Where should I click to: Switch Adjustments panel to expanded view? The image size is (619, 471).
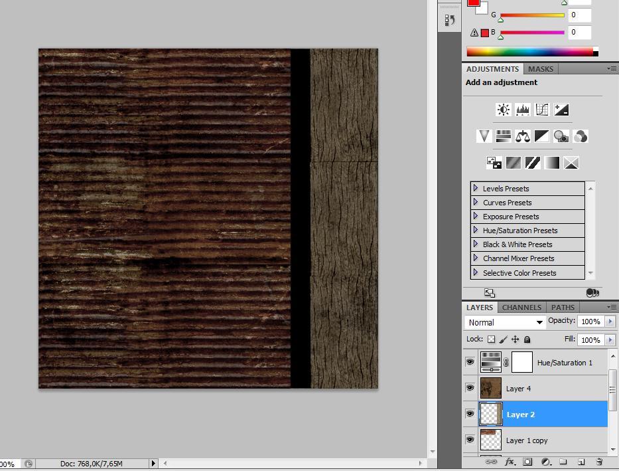coord(490,293)
